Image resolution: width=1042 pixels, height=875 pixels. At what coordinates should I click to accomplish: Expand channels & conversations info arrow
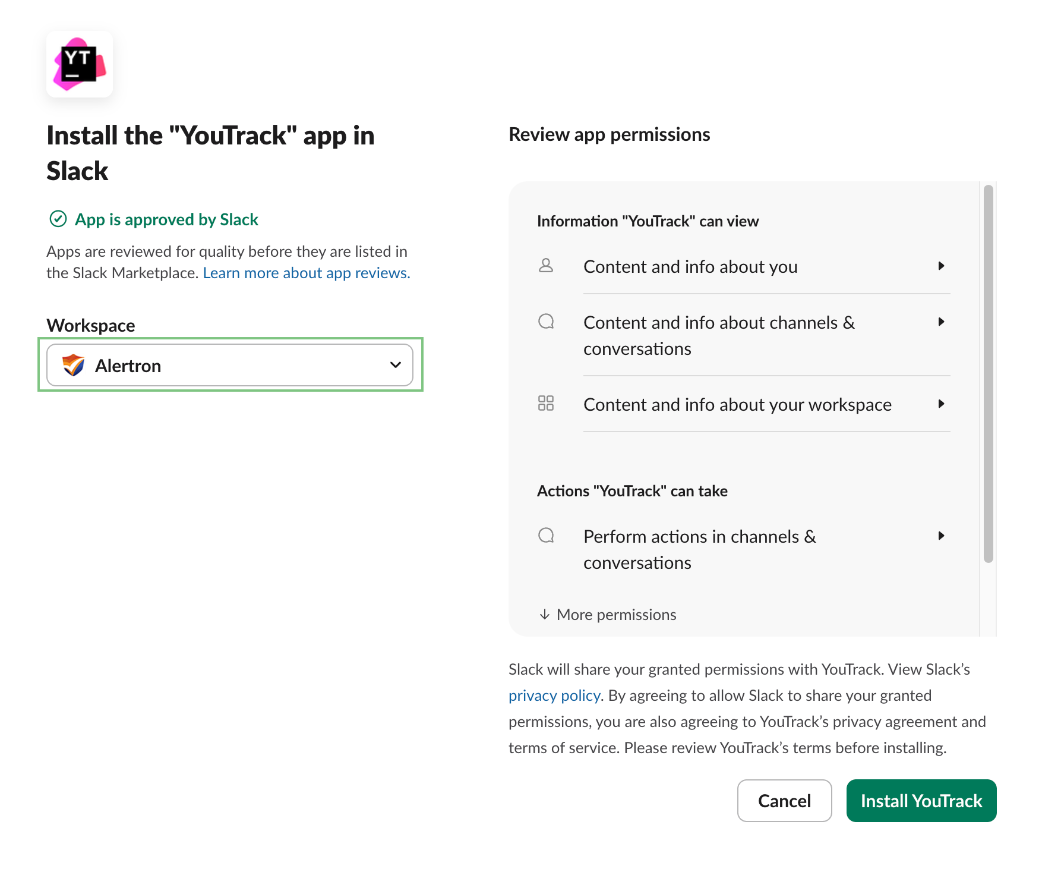coord(941,322)
